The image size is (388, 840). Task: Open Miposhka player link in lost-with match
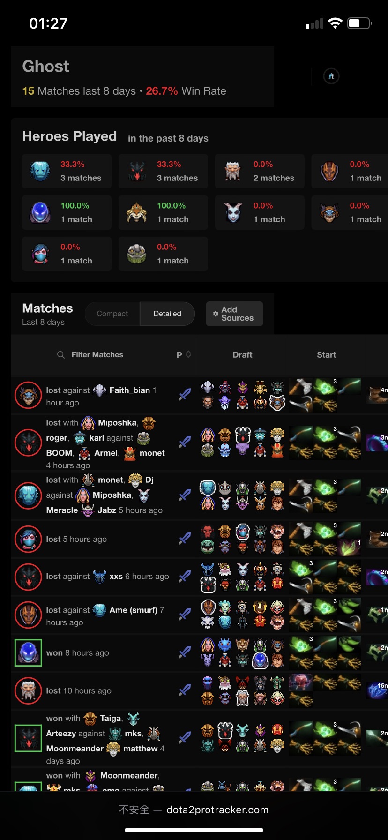point(117,423)
